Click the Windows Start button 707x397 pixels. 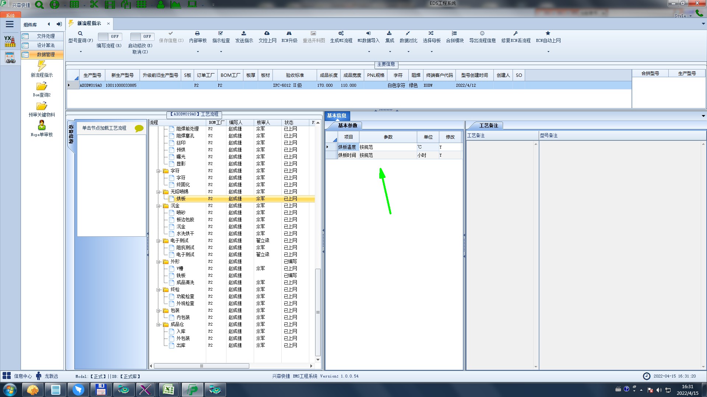[10, 390]
